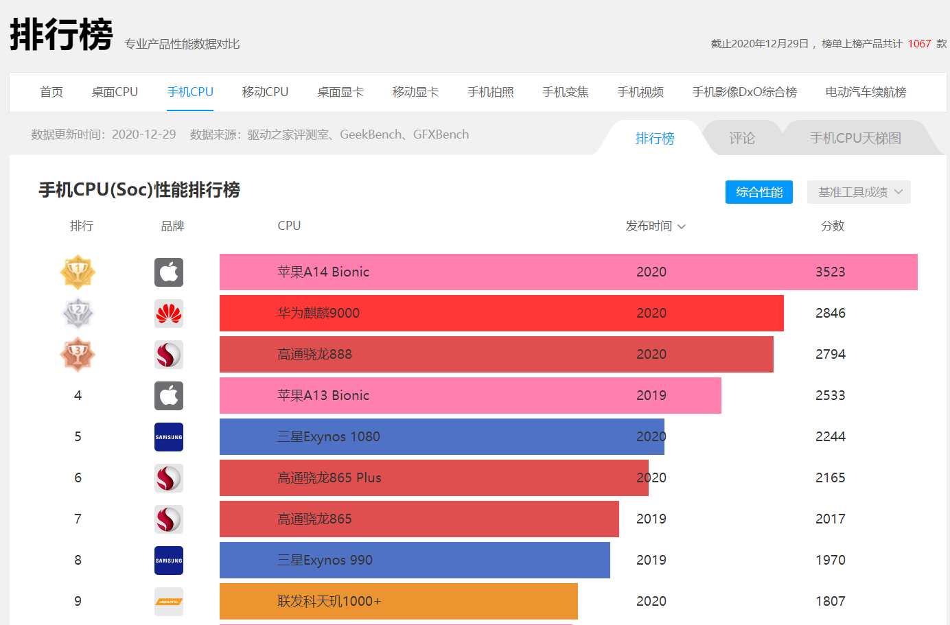The image size is (950, 625).
Task: Click the 专业产品性能数据对比 subtitle
Action: (x=182, y=44)
